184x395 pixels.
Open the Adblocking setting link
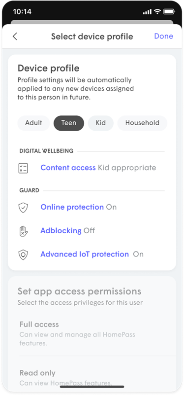[61, 230]
